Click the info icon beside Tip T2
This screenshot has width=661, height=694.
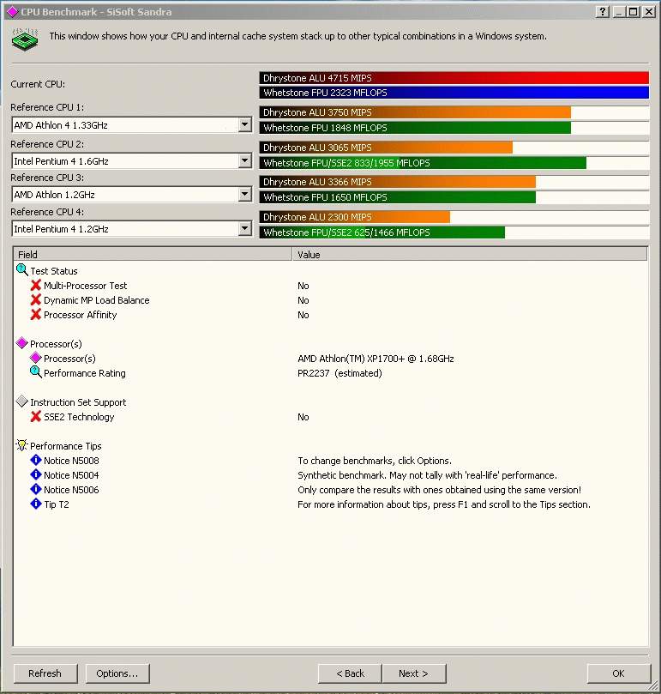point(36,504)
